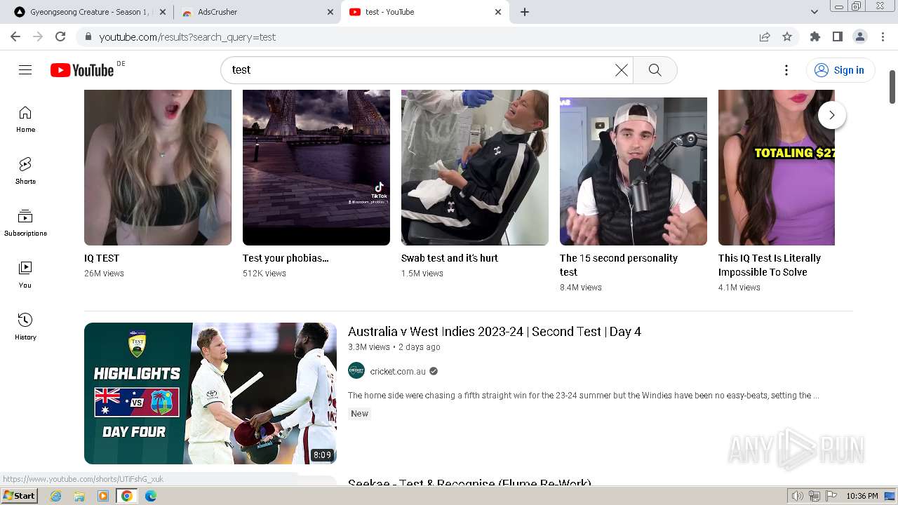Open Test your phobias short thumbnail
This screenshot has height=505, width=898.
[316, 168]
